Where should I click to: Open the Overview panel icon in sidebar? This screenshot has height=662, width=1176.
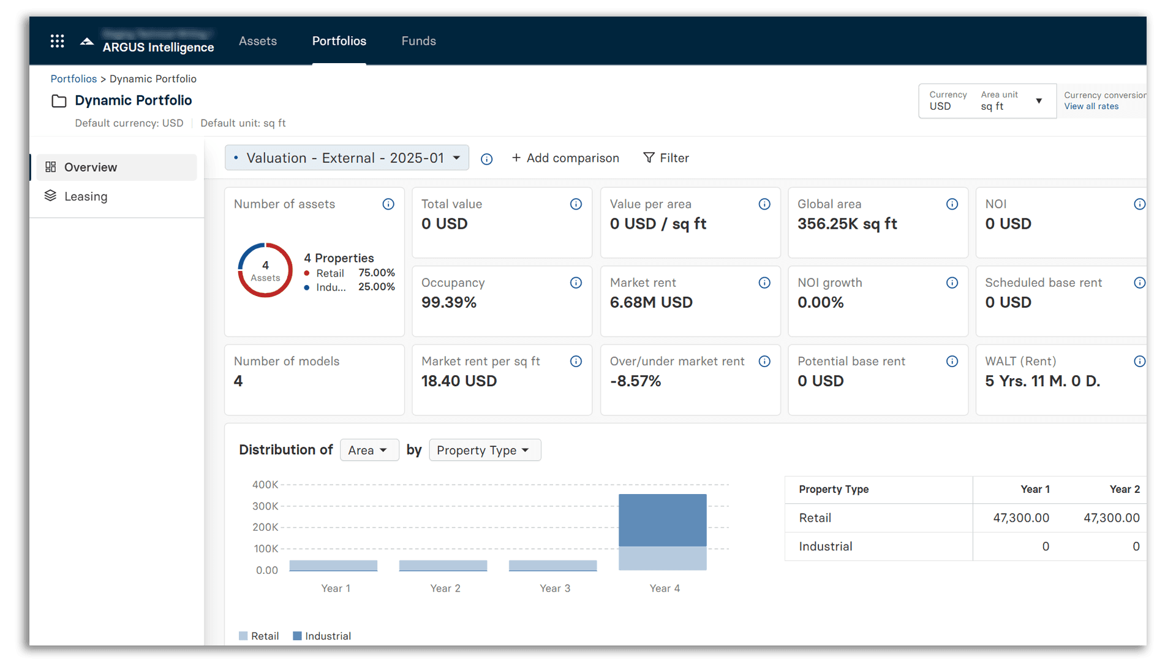pos(51,167)
